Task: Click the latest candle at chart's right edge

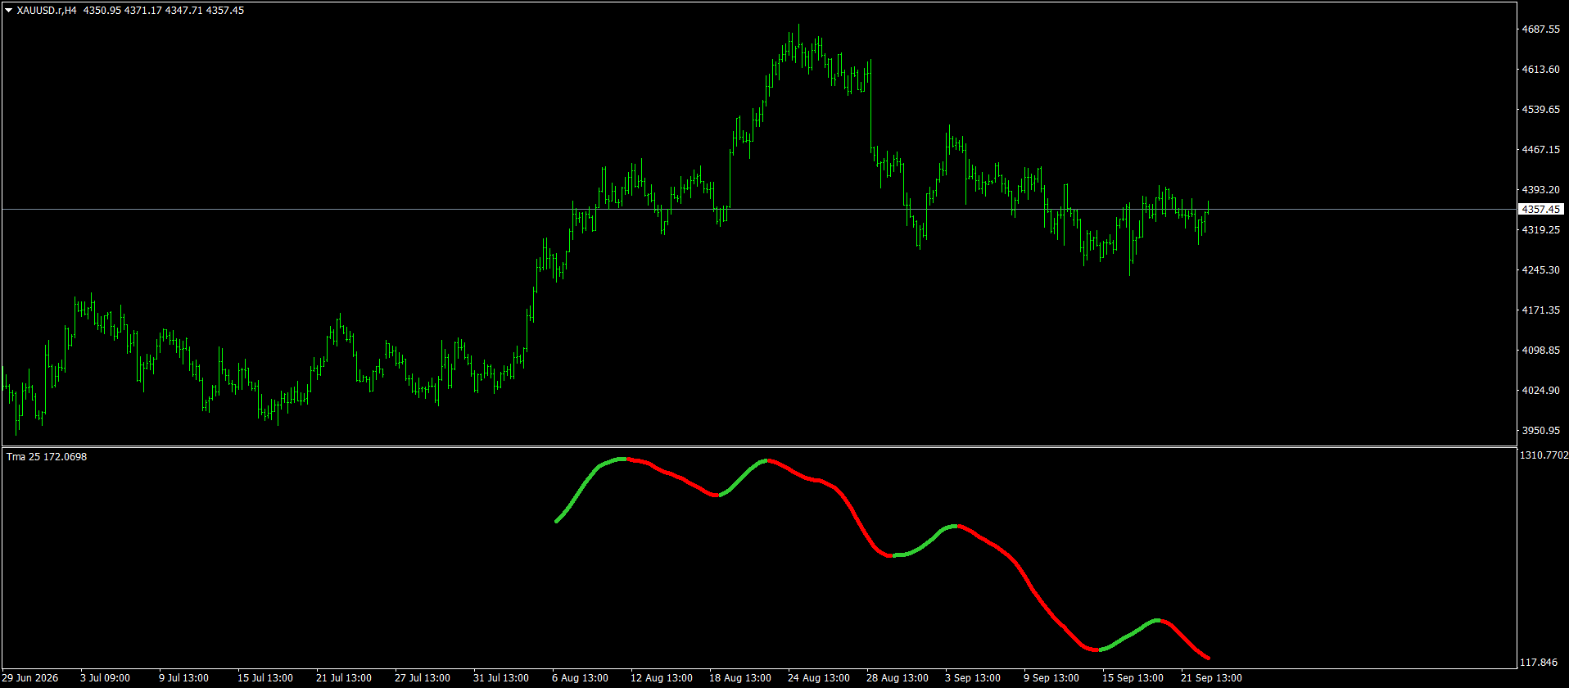Action: coord(1208,207)
